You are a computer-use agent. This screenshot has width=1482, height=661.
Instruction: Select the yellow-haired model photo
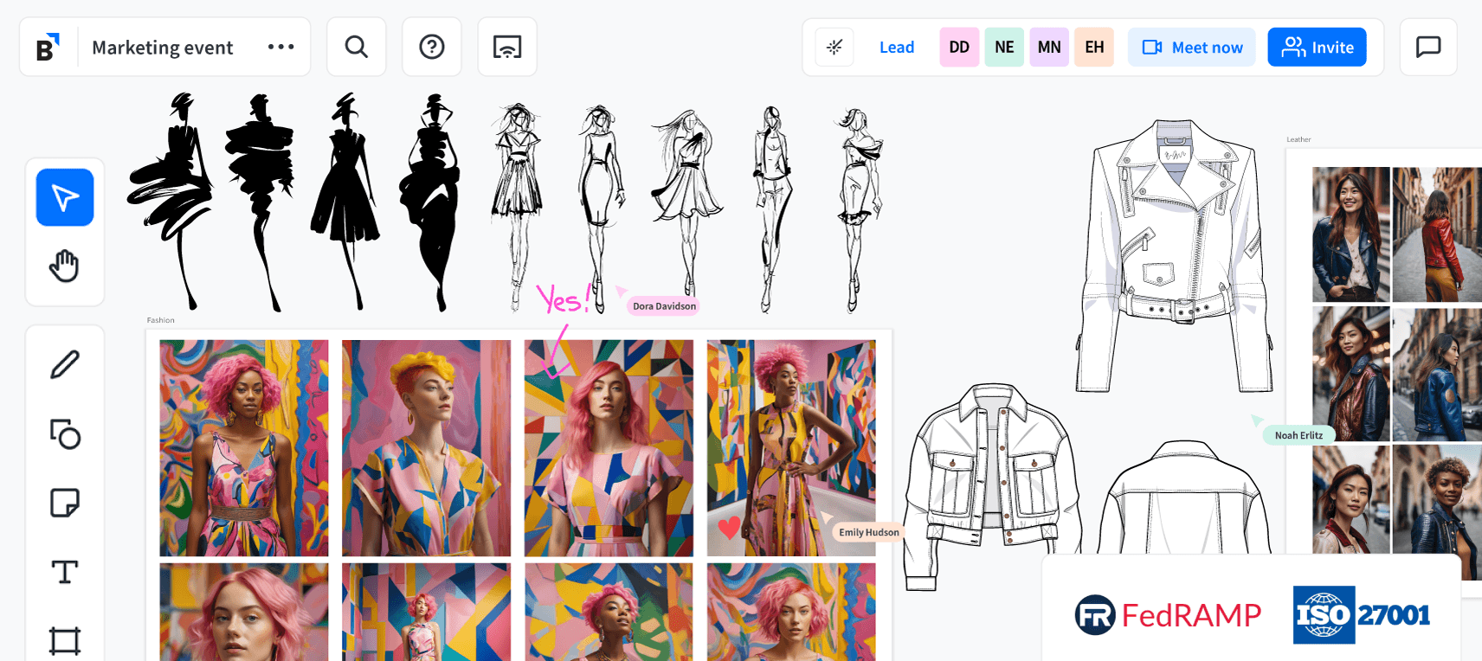click(426, 448)
